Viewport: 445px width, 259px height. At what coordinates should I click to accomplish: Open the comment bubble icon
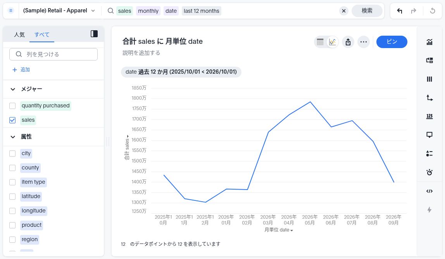coord(429,135)
